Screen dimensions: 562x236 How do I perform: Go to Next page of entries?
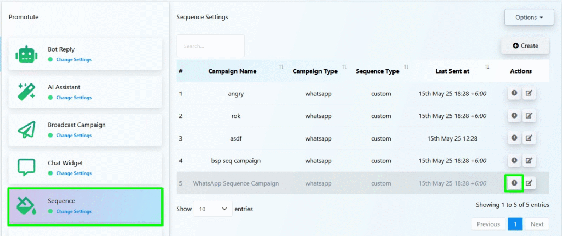(x=537, y=224)
